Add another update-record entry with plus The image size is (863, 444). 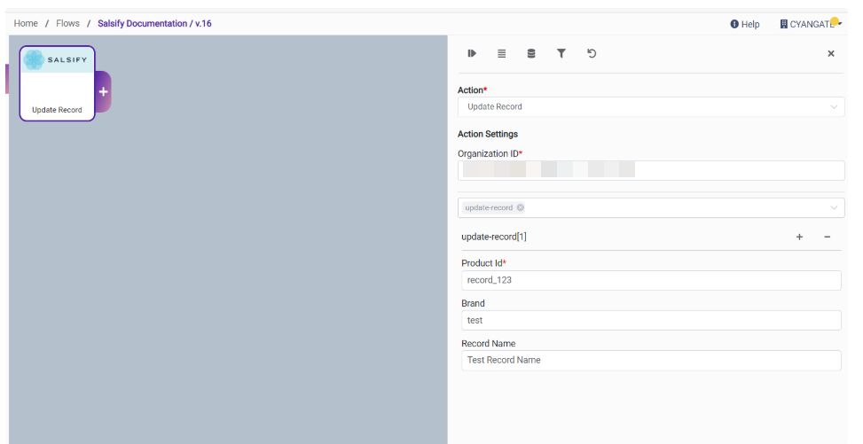[x=799, y=237]
